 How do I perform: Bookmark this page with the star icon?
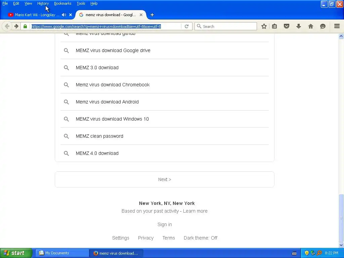click(264, 26)
